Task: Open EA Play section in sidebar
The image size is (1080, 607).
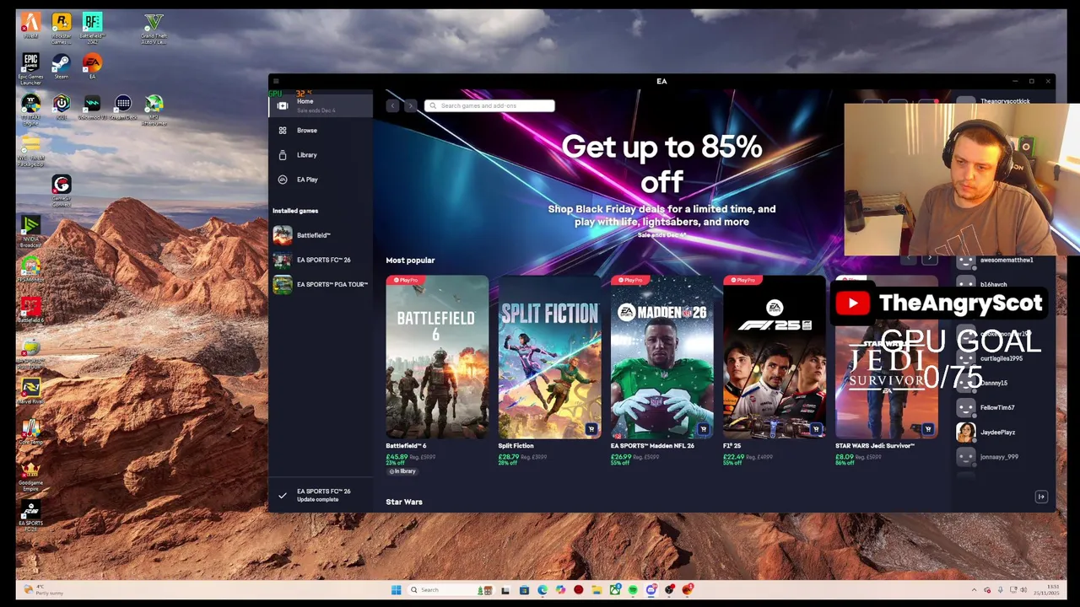Action: click(321, 180)
